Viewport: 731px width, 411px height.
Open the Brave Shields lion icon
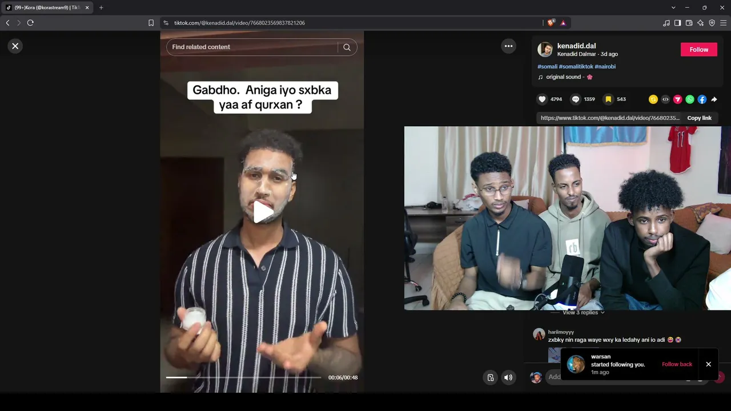551,23
